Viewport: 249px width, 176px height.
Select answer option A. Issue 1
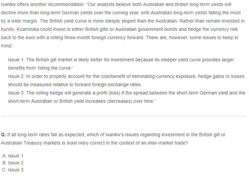click(x=13, y=156)
